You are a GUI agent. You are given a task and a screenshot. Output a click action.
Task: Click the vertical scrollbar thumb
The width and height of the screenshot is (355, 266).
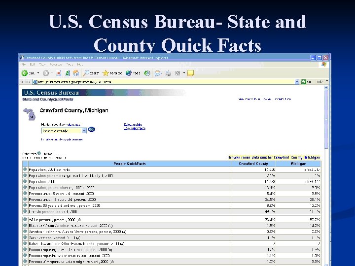coord(326,120)
